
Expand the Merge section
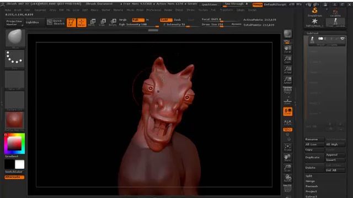[x=310, y=181]
